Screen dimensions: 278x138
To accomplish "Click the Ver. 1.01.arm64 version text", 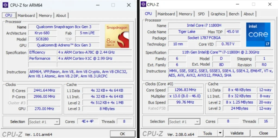I will coord(39,134).
